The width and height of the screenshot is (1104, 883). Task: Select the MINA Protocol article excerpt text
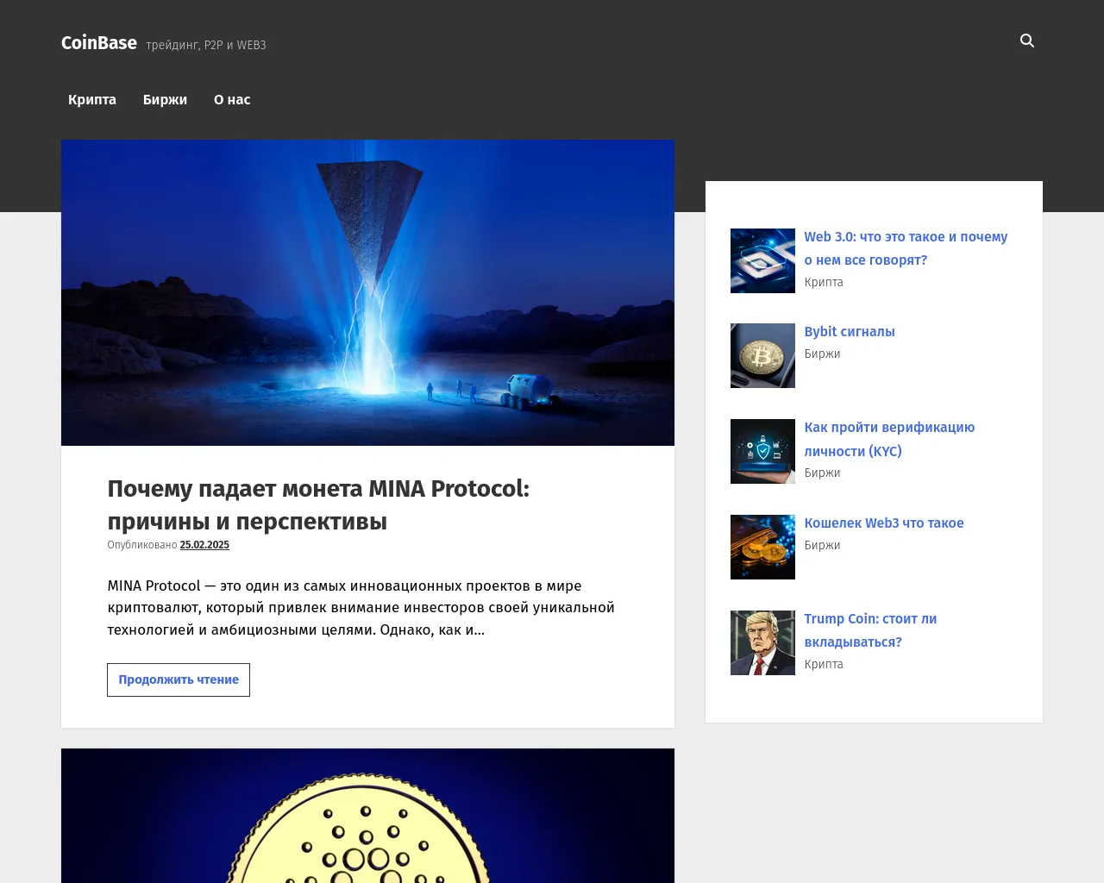click(x=361, y=608)
